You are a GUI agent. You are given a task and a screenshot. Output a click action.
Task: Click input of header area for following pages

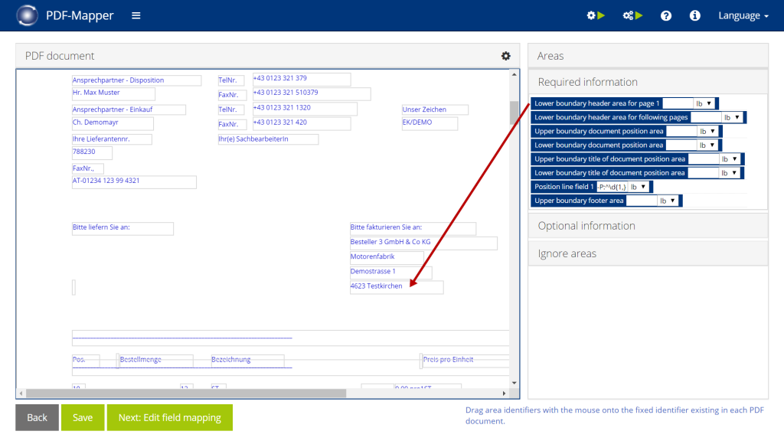(706, 117)
